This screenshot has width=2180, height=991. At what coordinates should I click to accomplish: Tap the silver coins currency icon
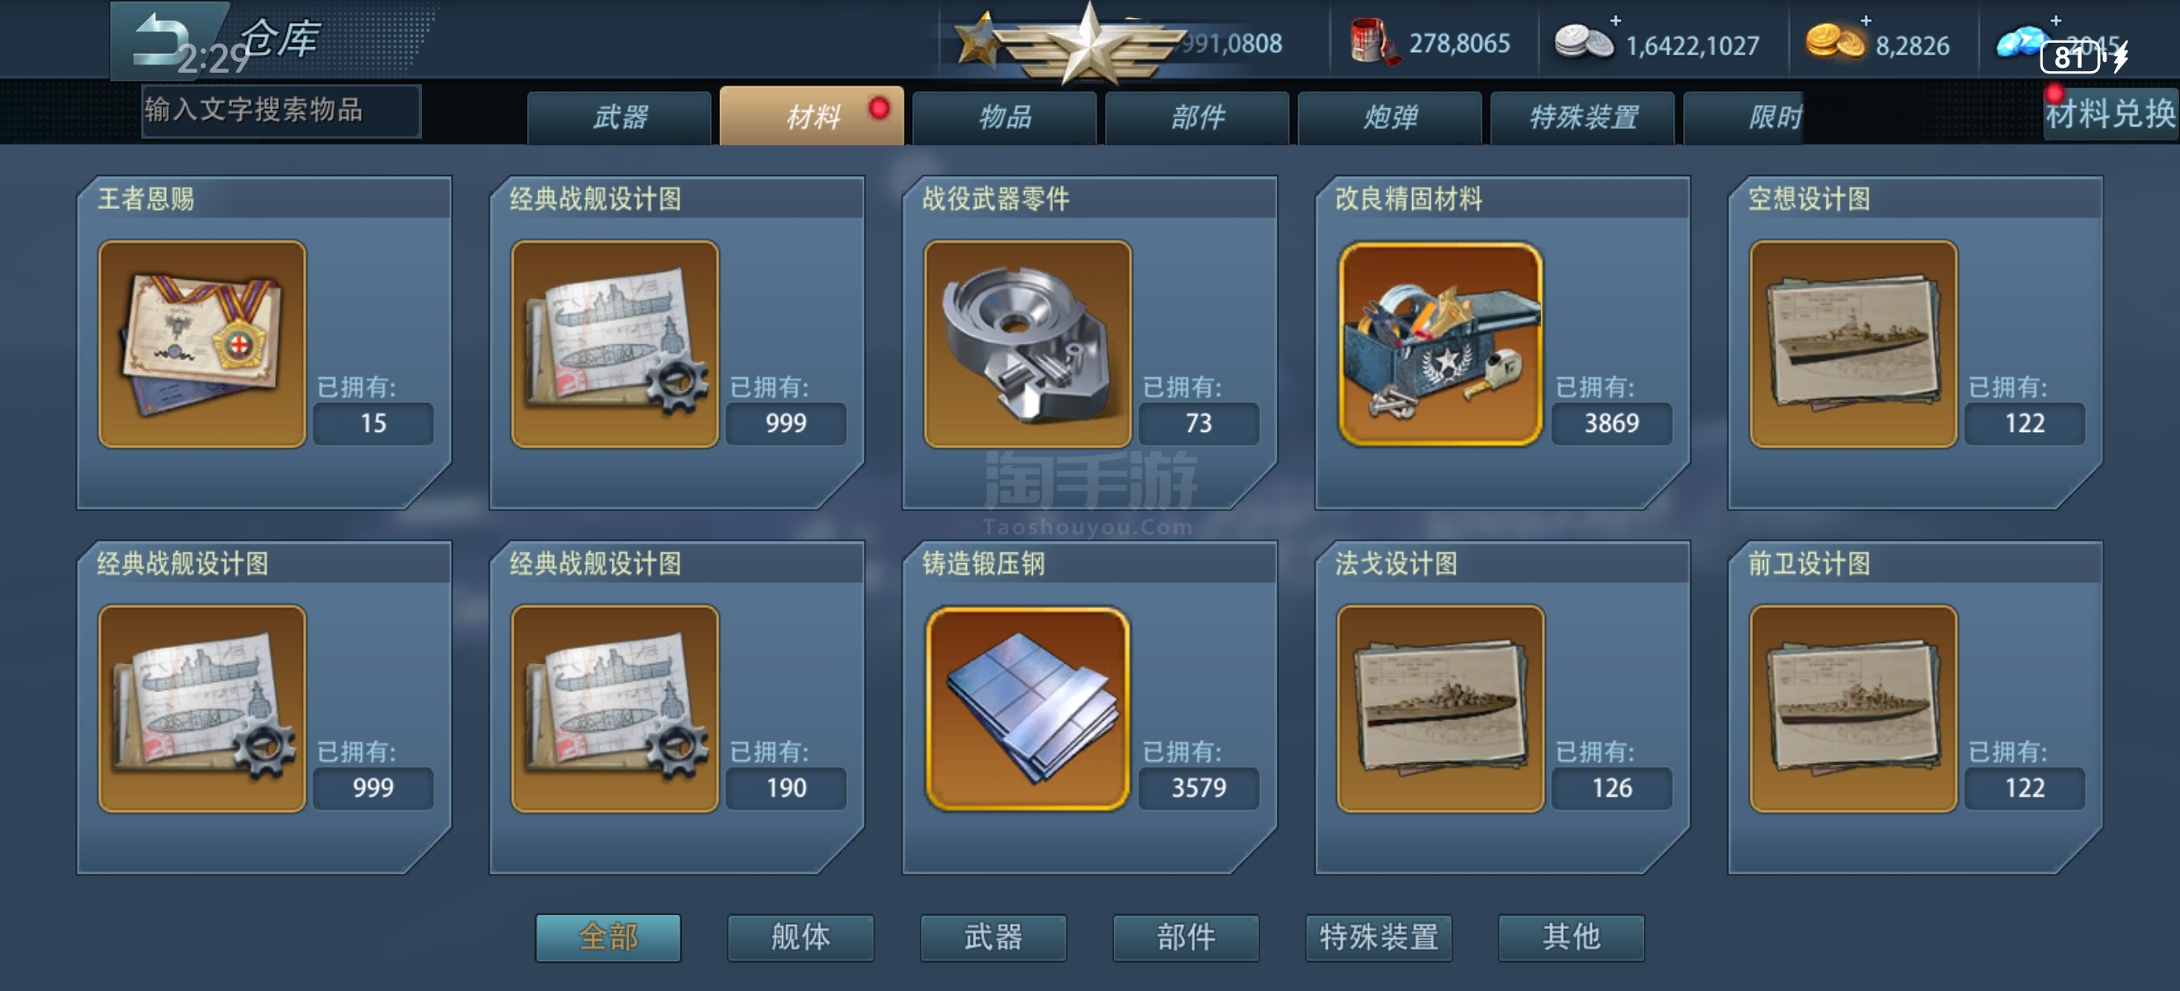(1583, 41)
